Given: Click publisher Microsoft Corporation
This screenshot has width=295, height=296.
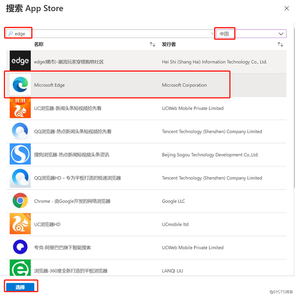Looking at the screenshot, I should [x=184, y=85].
